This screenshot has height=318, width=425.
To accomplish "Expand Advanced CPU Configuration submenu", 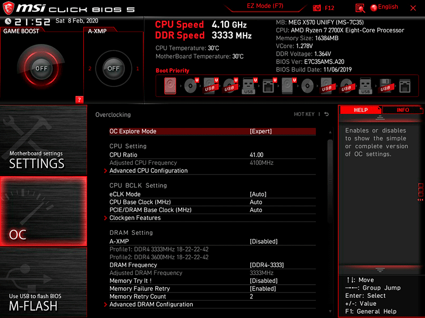I will coord(148,171).
